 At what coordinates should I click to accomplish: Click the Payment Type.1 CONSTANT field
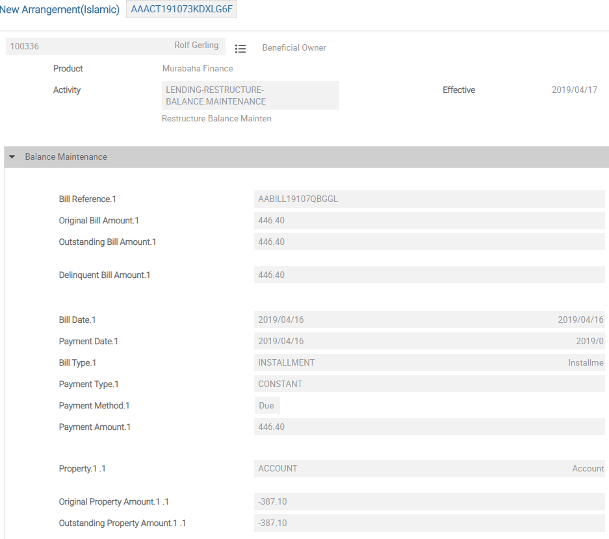[x=429, y=384]
